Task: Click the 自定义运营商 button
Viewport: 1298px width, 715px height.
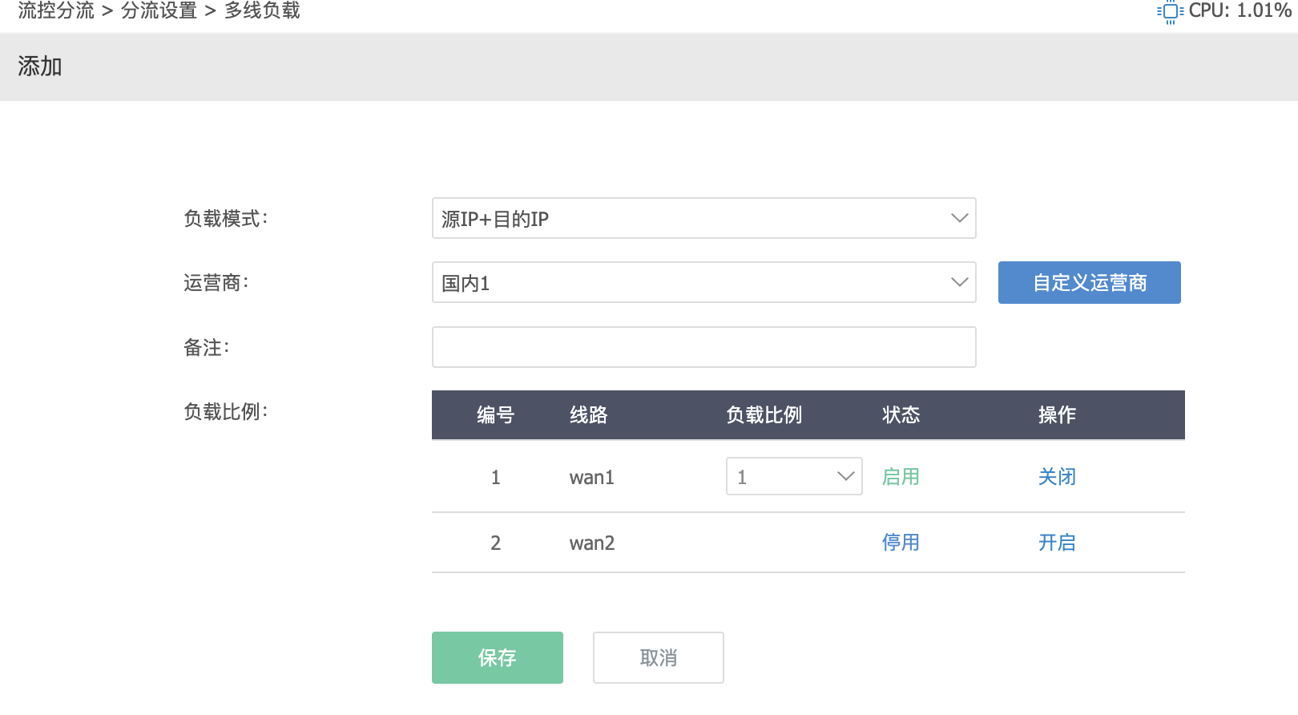Action: (x=1089, y=282)
